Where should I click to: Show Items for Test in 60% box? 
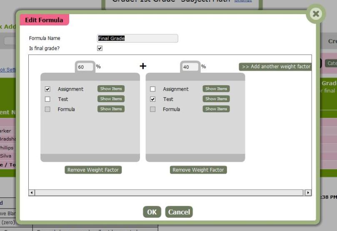coord(111,99)
